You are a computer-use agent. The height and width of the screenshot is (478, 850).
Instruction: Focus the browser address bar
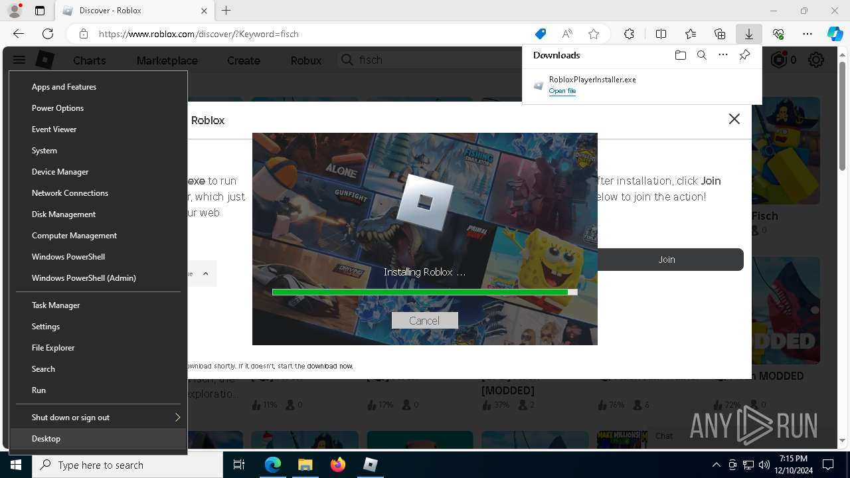point(312,34)
